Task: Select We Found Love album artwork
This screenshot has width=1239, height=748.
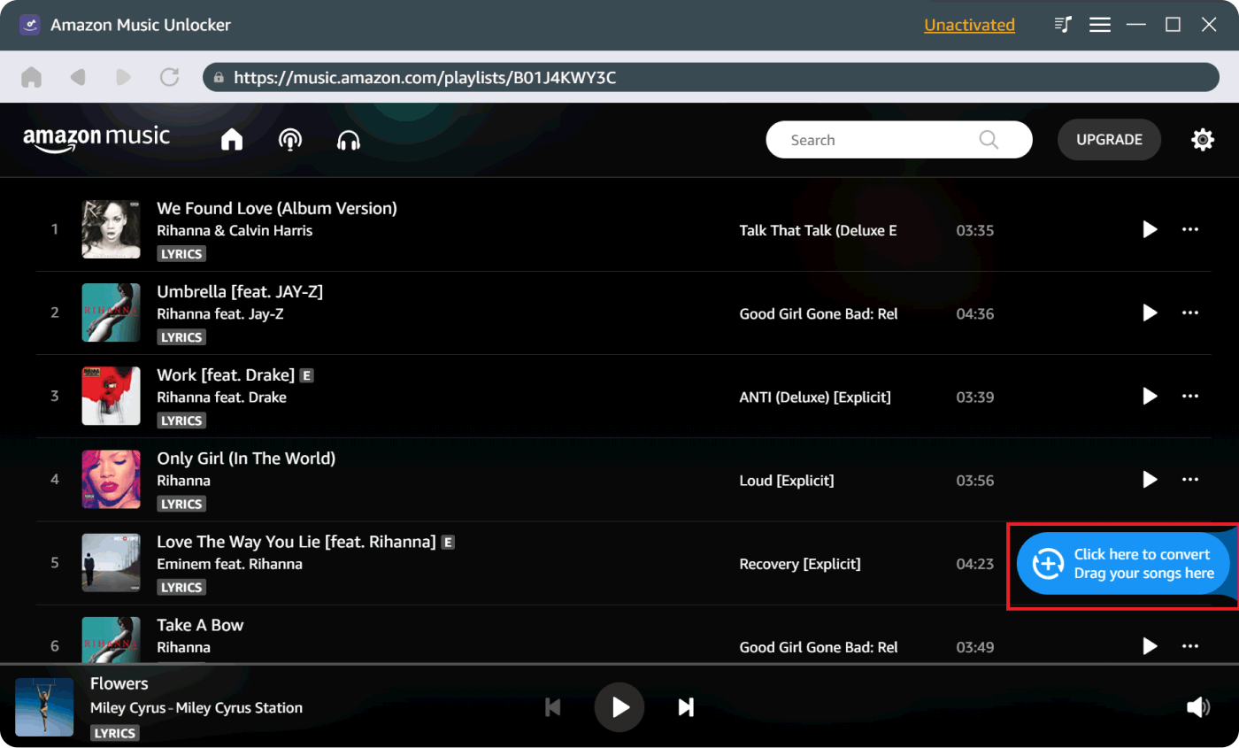Action: coord(111,229)
